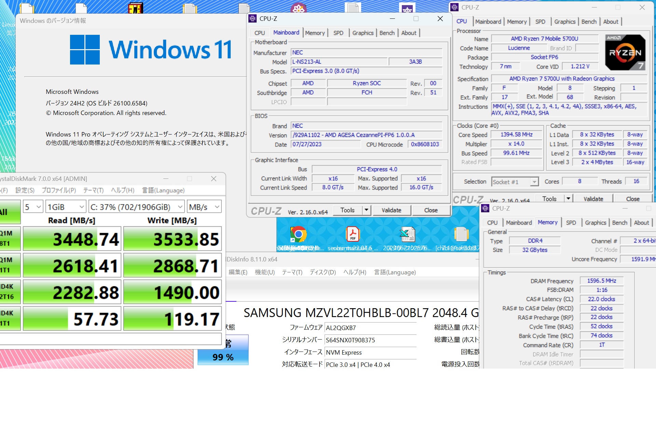
Task: Open the C: drive selection dropdown
Action: (136, 207)
